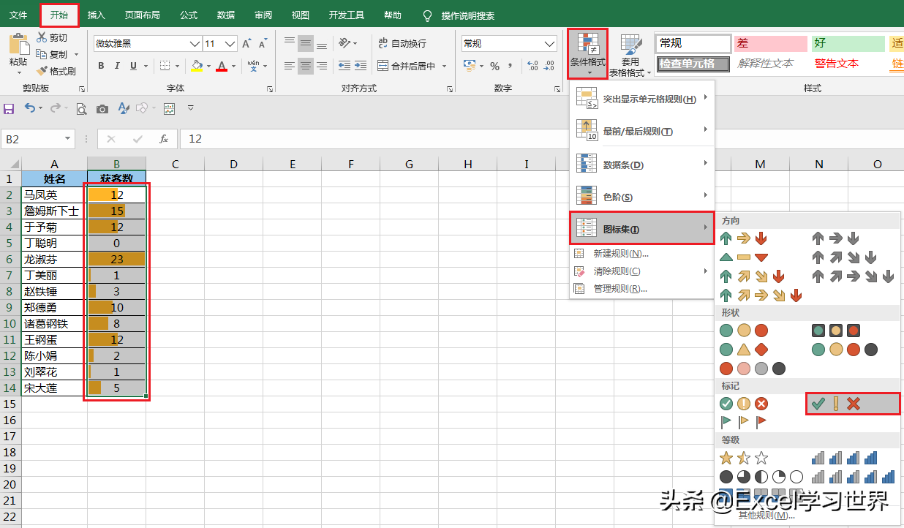904x528 pixels.
Task: Increase font size with the larger A icon
Action: coord(246,44)
